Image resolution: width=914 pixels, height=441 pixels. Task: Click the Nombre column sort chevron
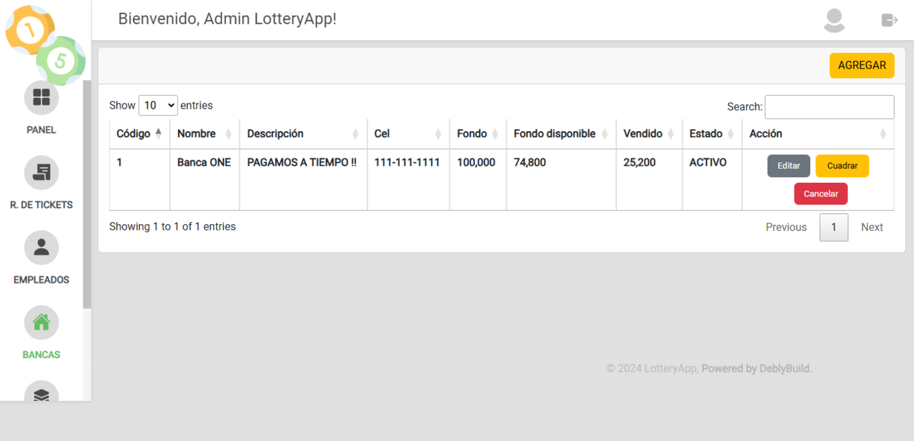pyautogui.click(x=229, y=134)
